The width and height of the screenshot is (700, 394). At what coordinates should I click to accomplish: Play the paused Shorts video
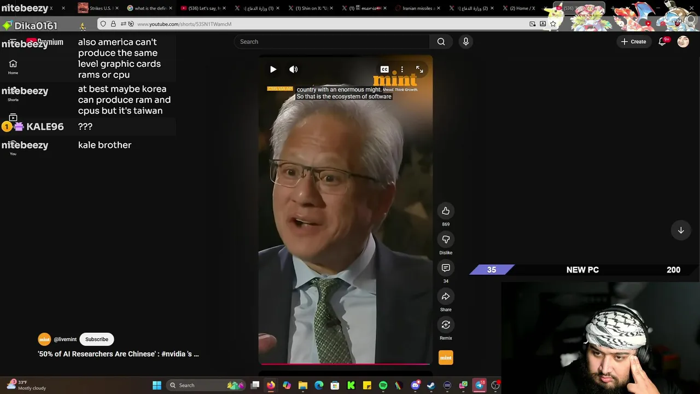pyautogui.click(x=273, y=69)
